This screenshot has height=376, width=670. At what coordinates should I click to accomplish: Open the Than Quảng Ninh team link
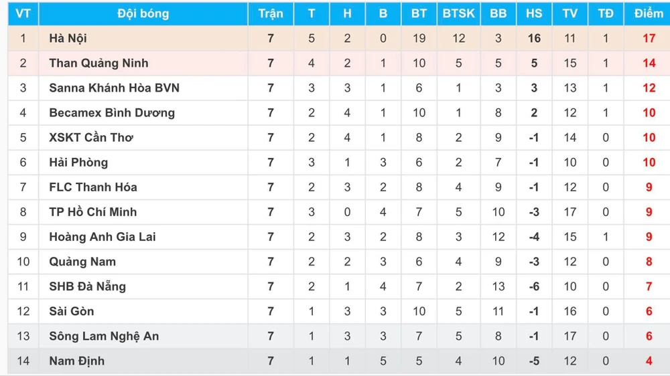(98, 63)
